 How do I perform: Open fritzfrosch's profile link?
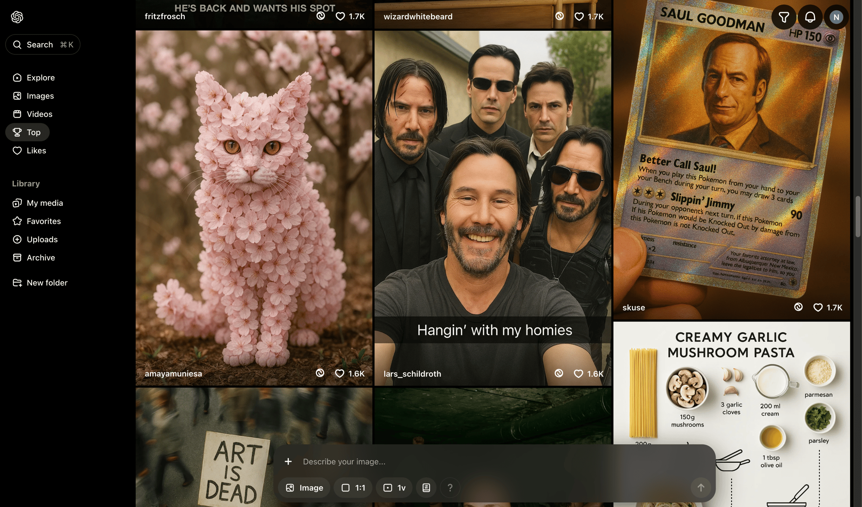(x=165, y=17)
